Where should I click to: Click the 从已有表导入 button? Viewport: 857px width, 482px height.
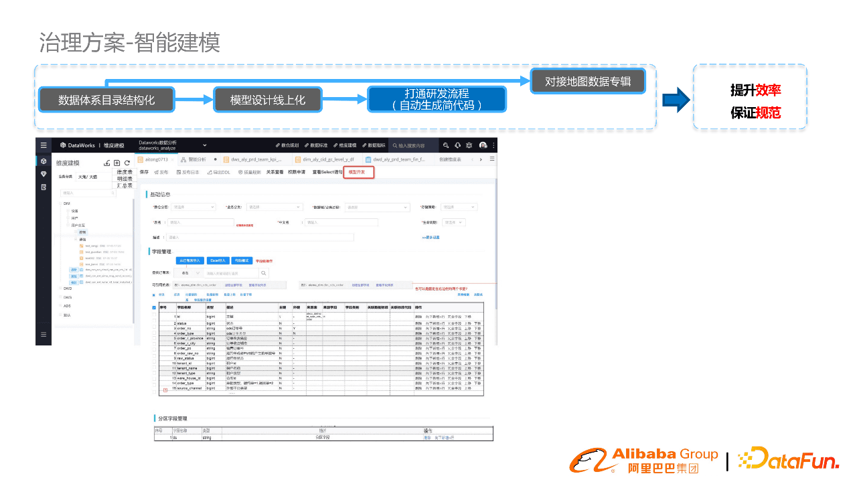pyautogui.click(x=190, y=260)
